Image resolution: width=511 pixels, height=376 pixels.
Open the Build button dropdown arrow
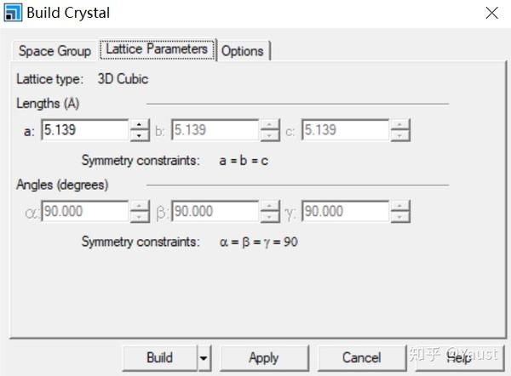coord(204,358)
